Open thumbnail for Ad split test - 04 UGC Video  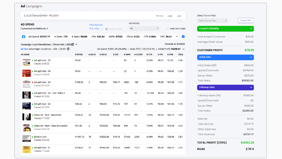point(26,95)
